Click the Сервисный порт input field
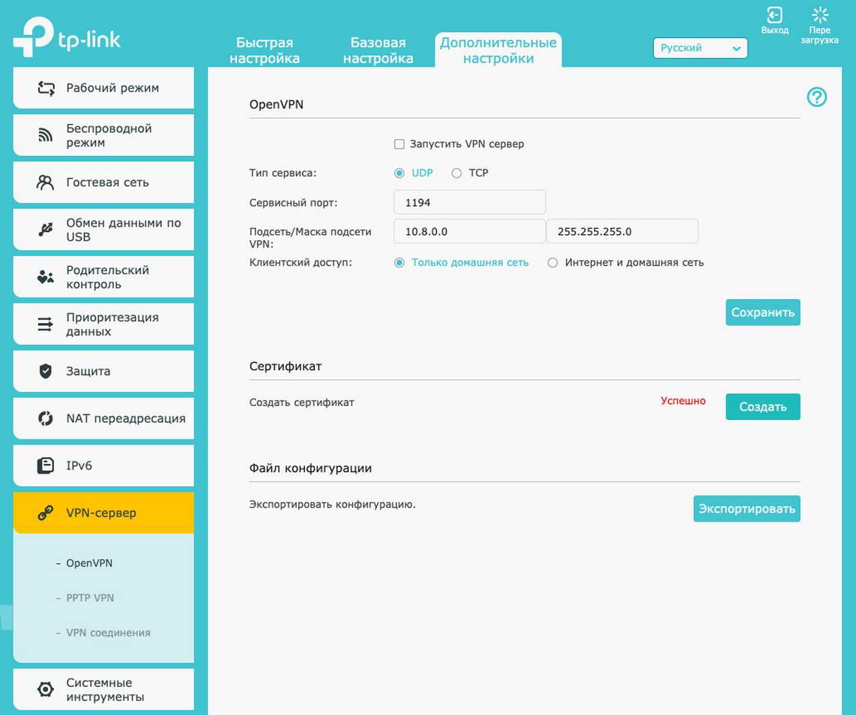 [x=469, y=203]
